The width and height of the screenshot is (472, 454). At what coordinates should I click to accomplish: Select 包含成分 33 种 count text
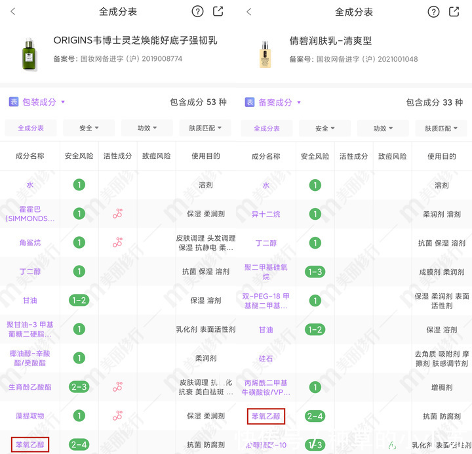[435, 102]
